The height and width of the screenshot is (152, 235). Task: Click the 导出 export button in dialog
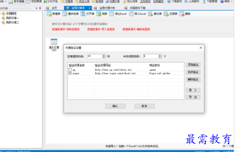(193, 97)
